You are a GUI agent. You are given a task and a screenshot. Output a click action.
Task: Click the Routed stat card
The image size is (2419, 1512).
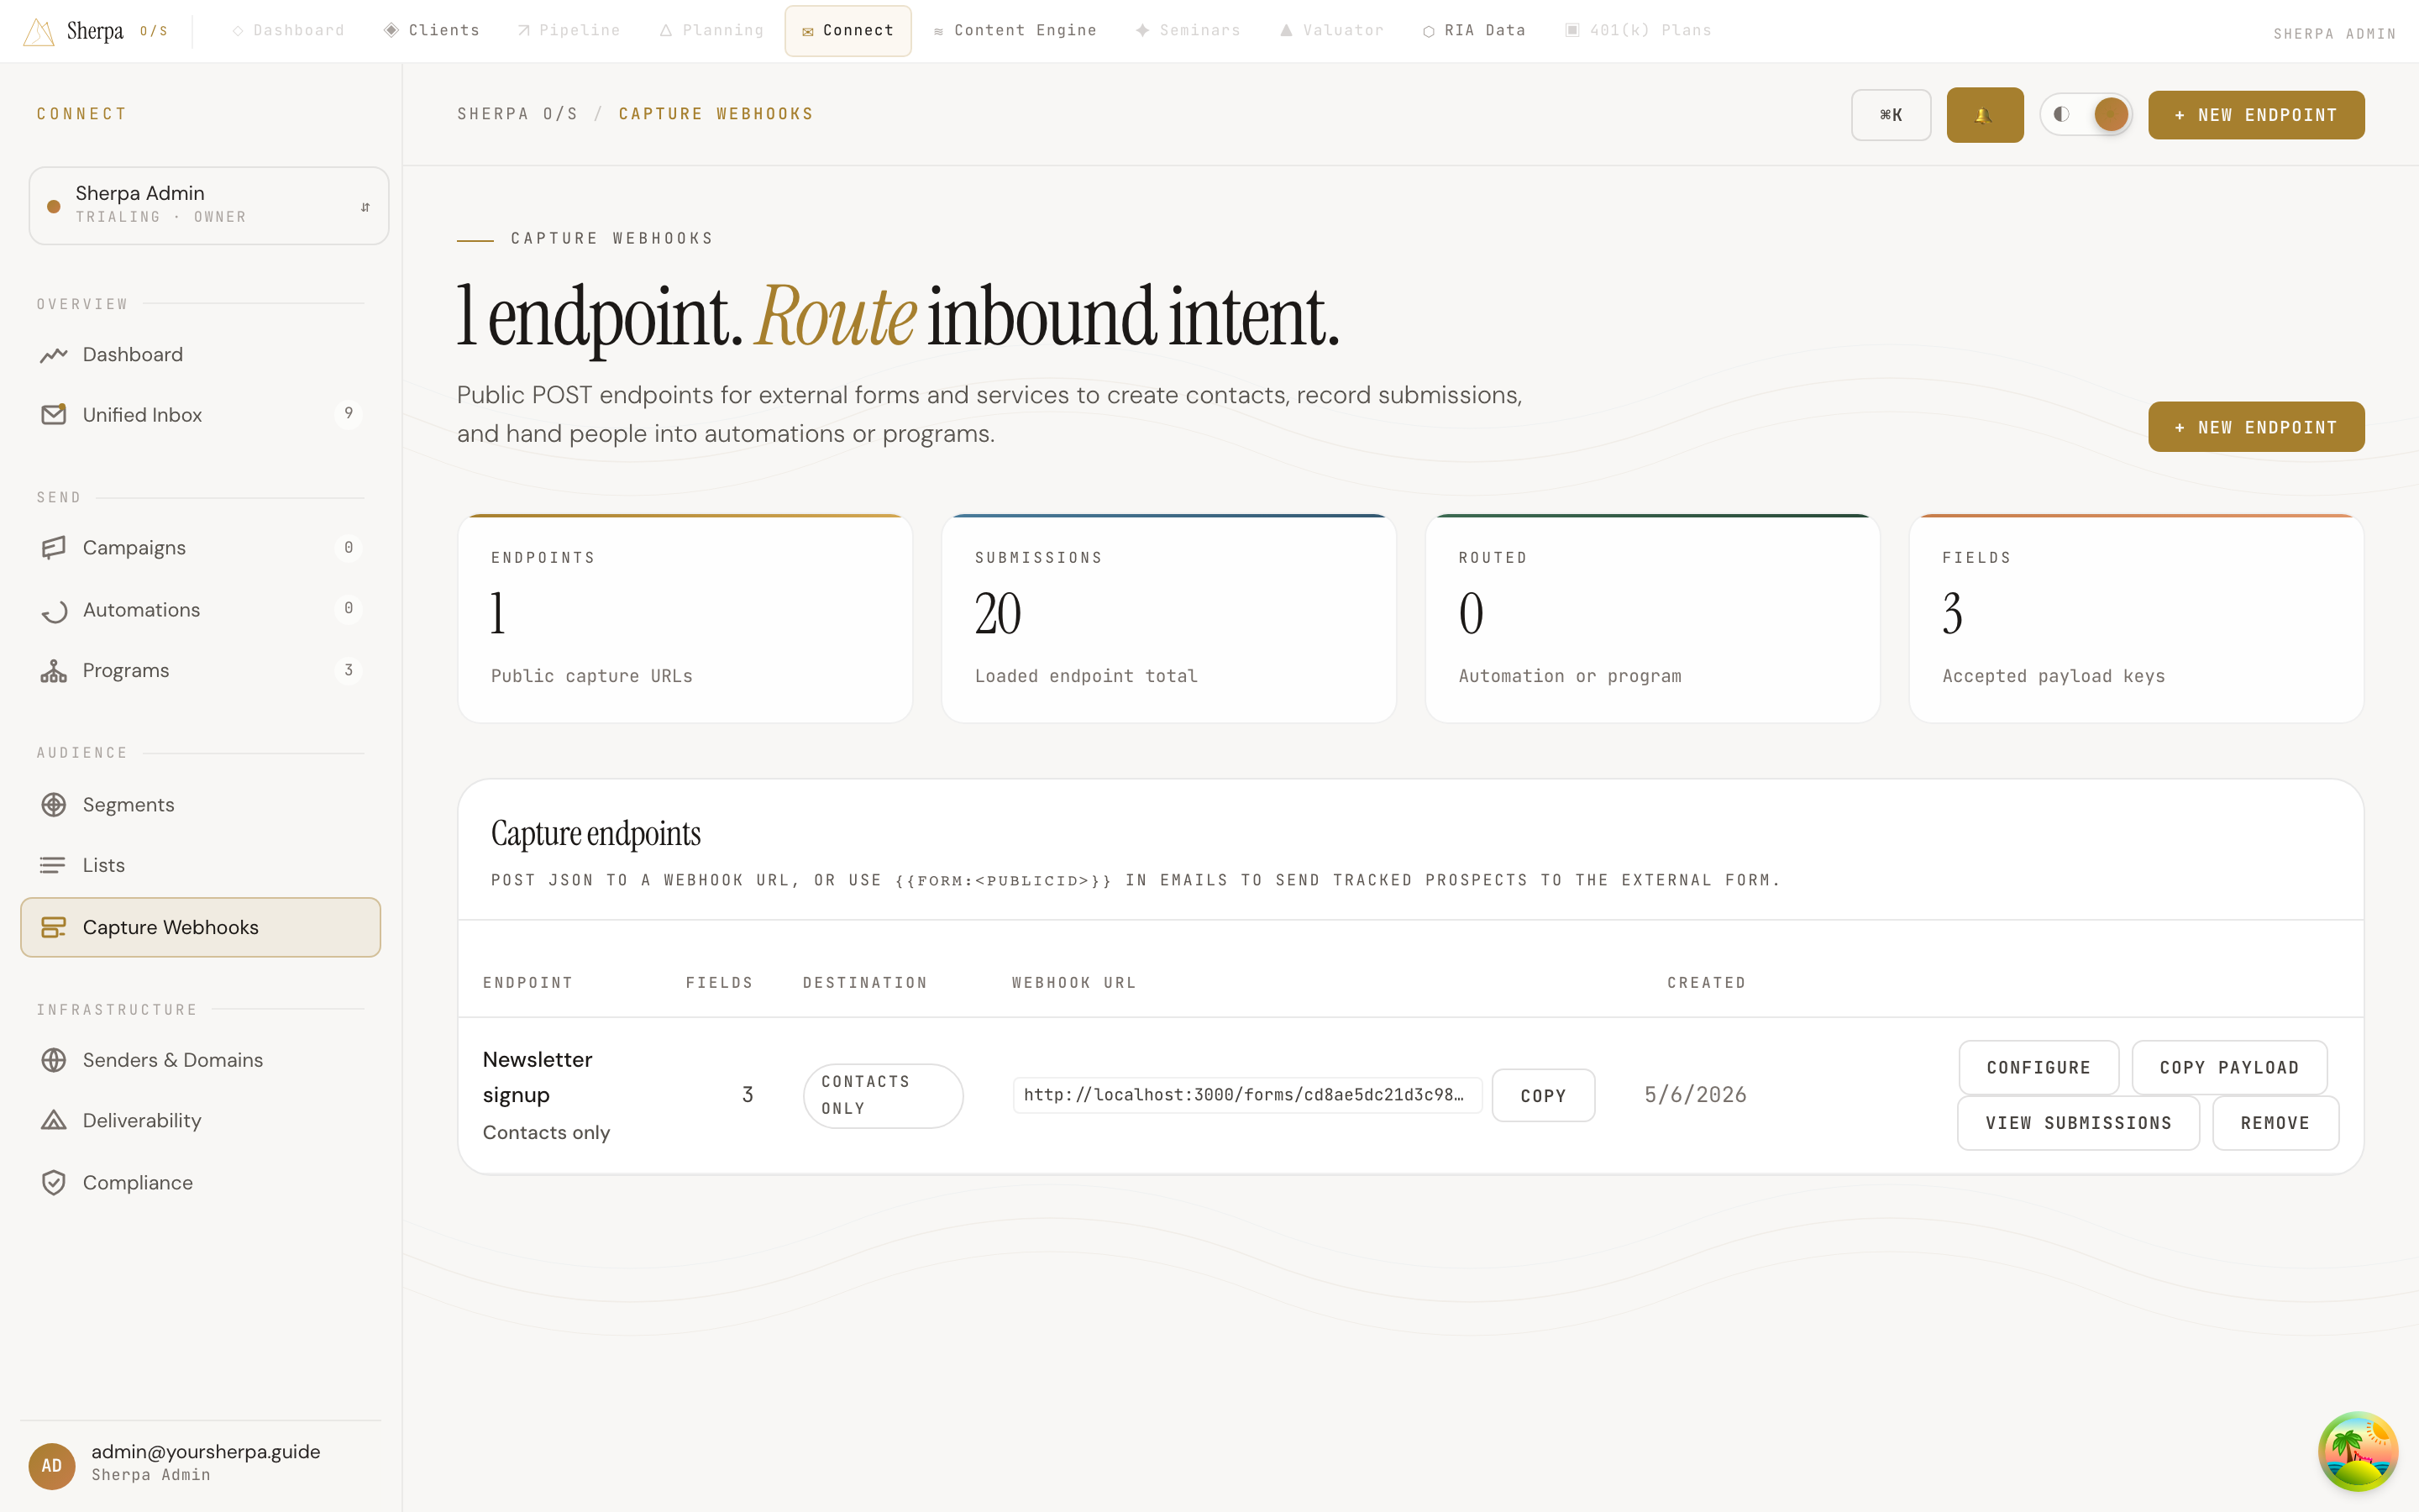[x=1652, y=618]
